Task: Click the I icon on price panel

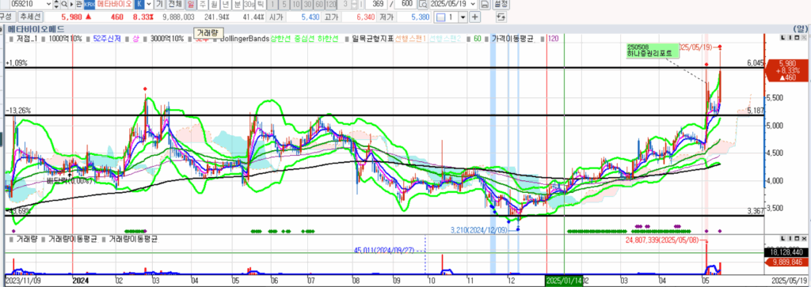Action: tap(790, 37)
